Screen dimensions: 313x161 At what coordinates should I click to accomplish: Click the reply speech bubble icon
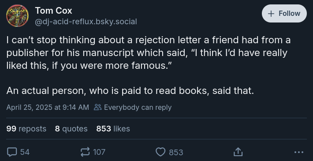coord(12,152)
